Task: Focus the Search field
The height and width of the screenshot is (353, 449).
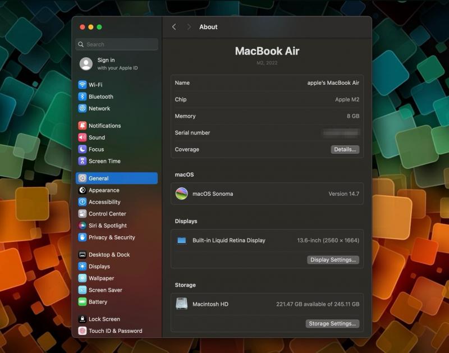Action: (117, 44)
